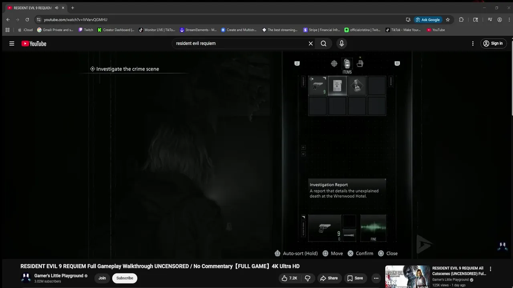
Task: Open more actions menu beside Save
Action: click(x=376, y=278)
